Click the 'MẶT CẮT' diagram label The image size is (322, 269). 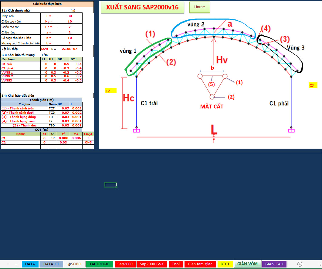212,106
